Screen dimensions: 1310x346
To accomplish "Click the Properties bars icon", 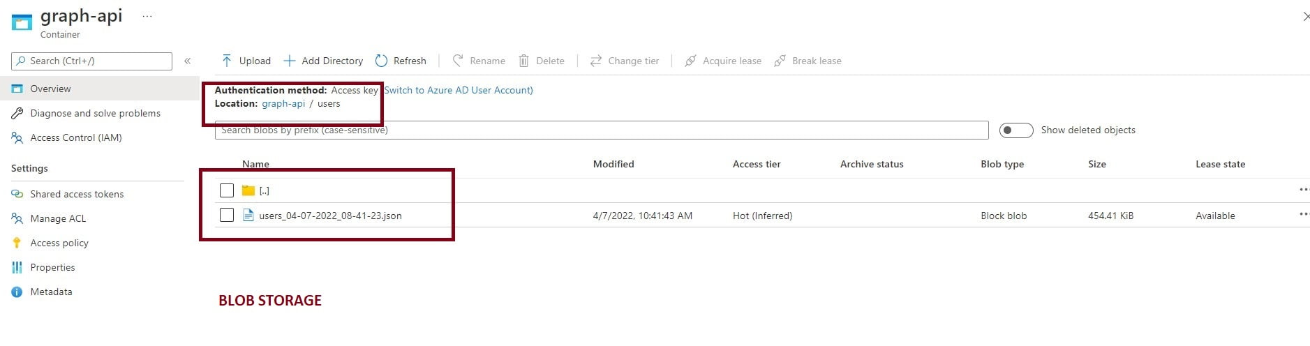I will [x=17, y=267].
